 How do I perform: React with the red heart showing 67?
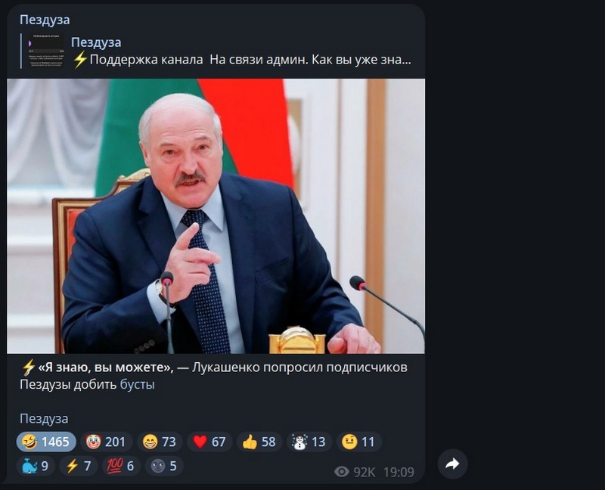pos(209,442)
